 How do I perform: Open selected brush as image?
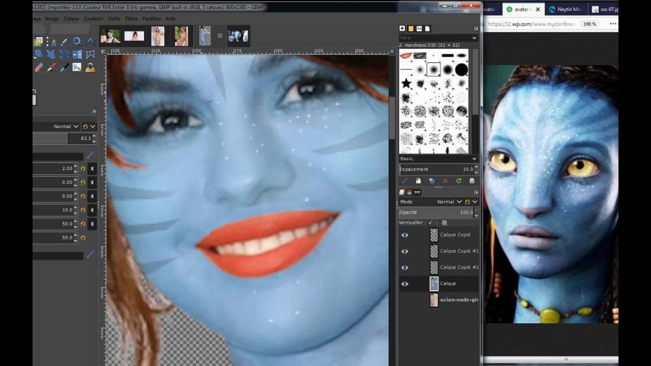click(x=472, y=181)
